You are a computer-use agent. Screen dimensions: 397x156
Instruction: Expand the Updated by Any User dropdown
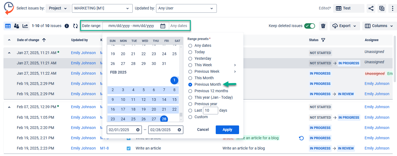[x=186, y=8]
